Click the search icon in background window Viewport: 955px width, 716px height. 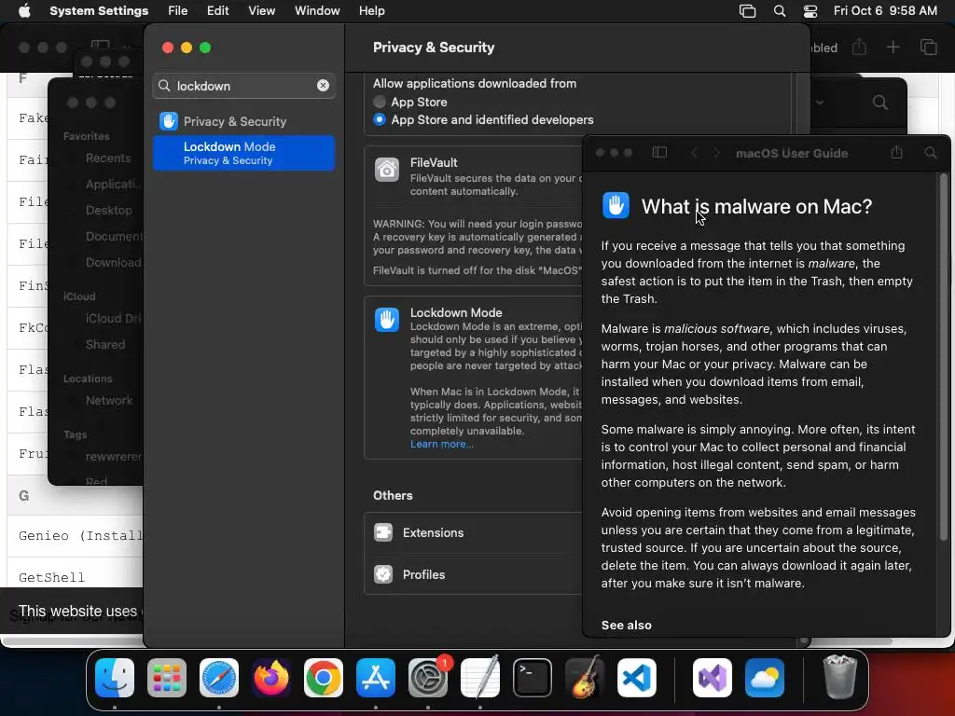[880, 103]
